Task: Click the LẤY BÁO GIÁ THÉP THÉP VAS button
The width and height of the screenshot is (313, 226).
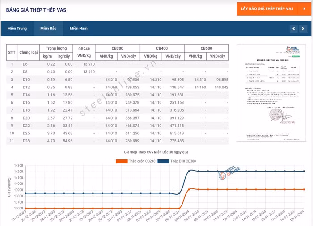Action: point(274,9)
